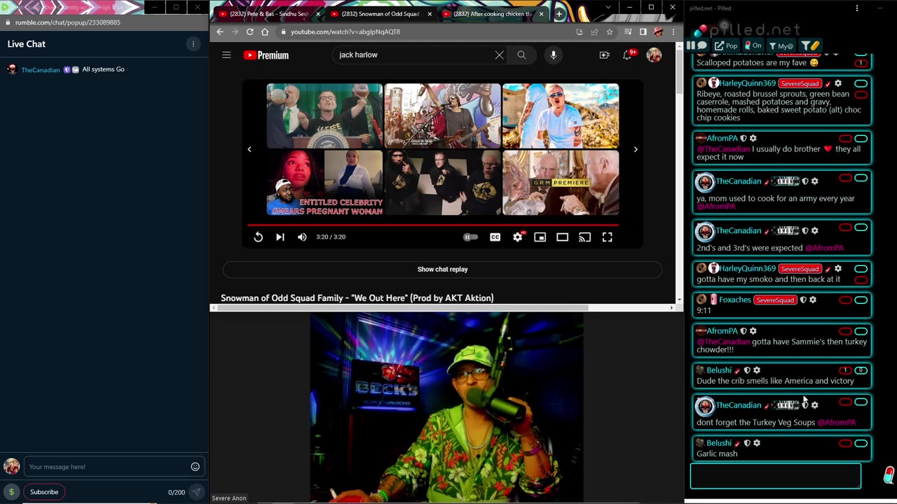Open the pilled.net window three-dot menu
Viewport: 897px width, 504px height.
point(856,8)
